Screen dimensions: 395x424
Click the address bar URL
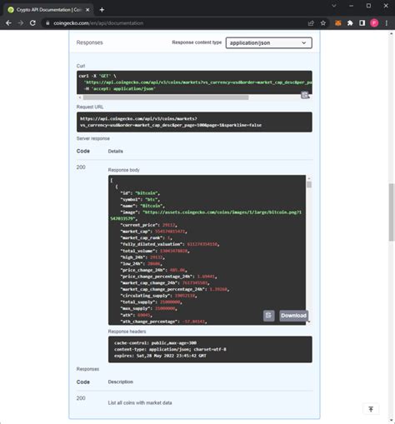coord(98,23)
